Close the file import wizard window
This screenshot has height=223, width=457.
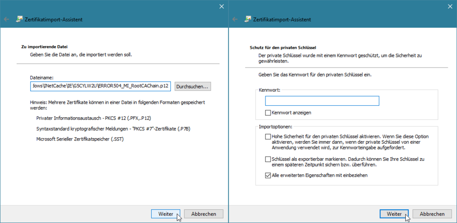click(222, 6)
